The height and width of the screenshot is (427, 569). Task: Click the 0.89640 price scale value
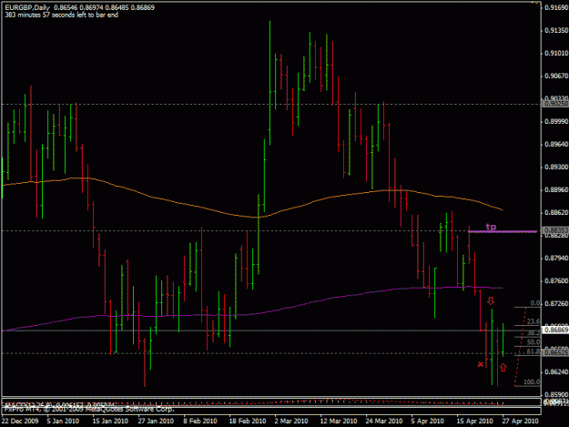pyautogui.click(x=556, y=145)
